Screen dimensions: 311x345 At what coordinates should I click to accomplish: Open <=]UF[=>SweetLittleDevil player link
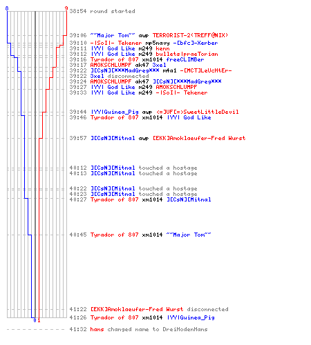pos(198,112)
